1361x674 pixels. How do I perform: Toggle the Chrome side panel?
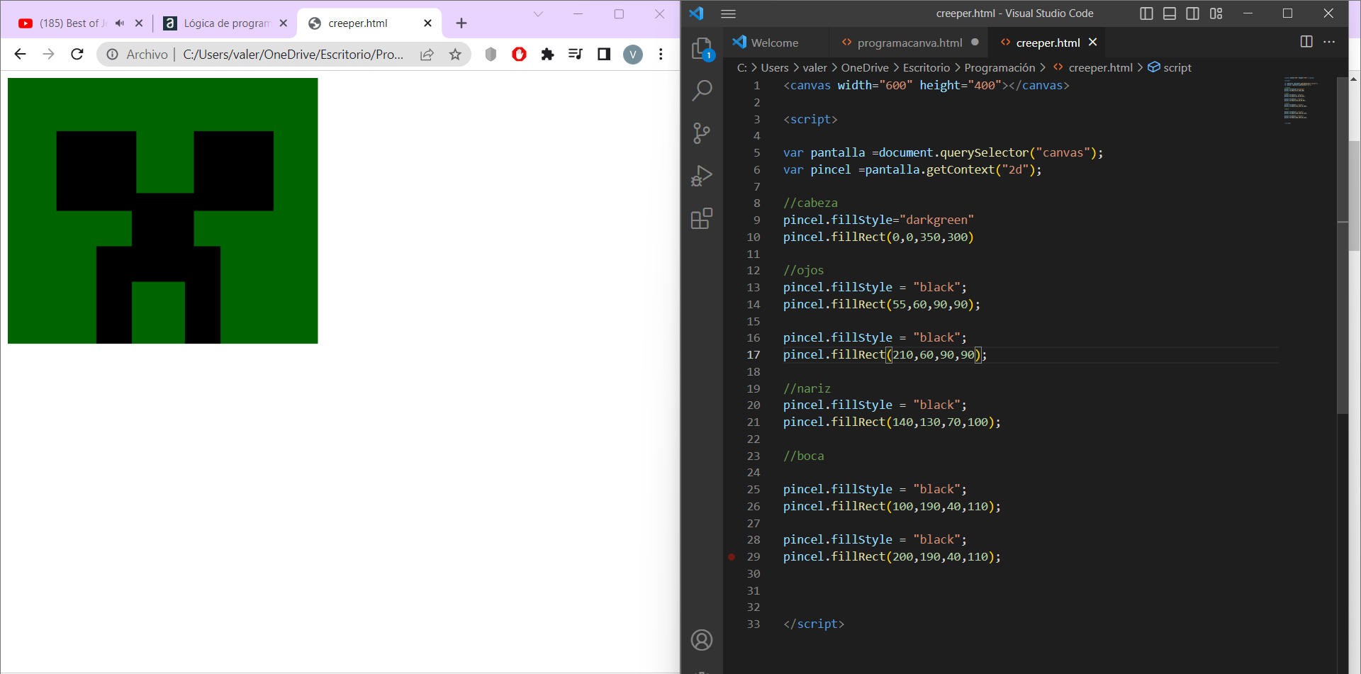tap(604, 54)
